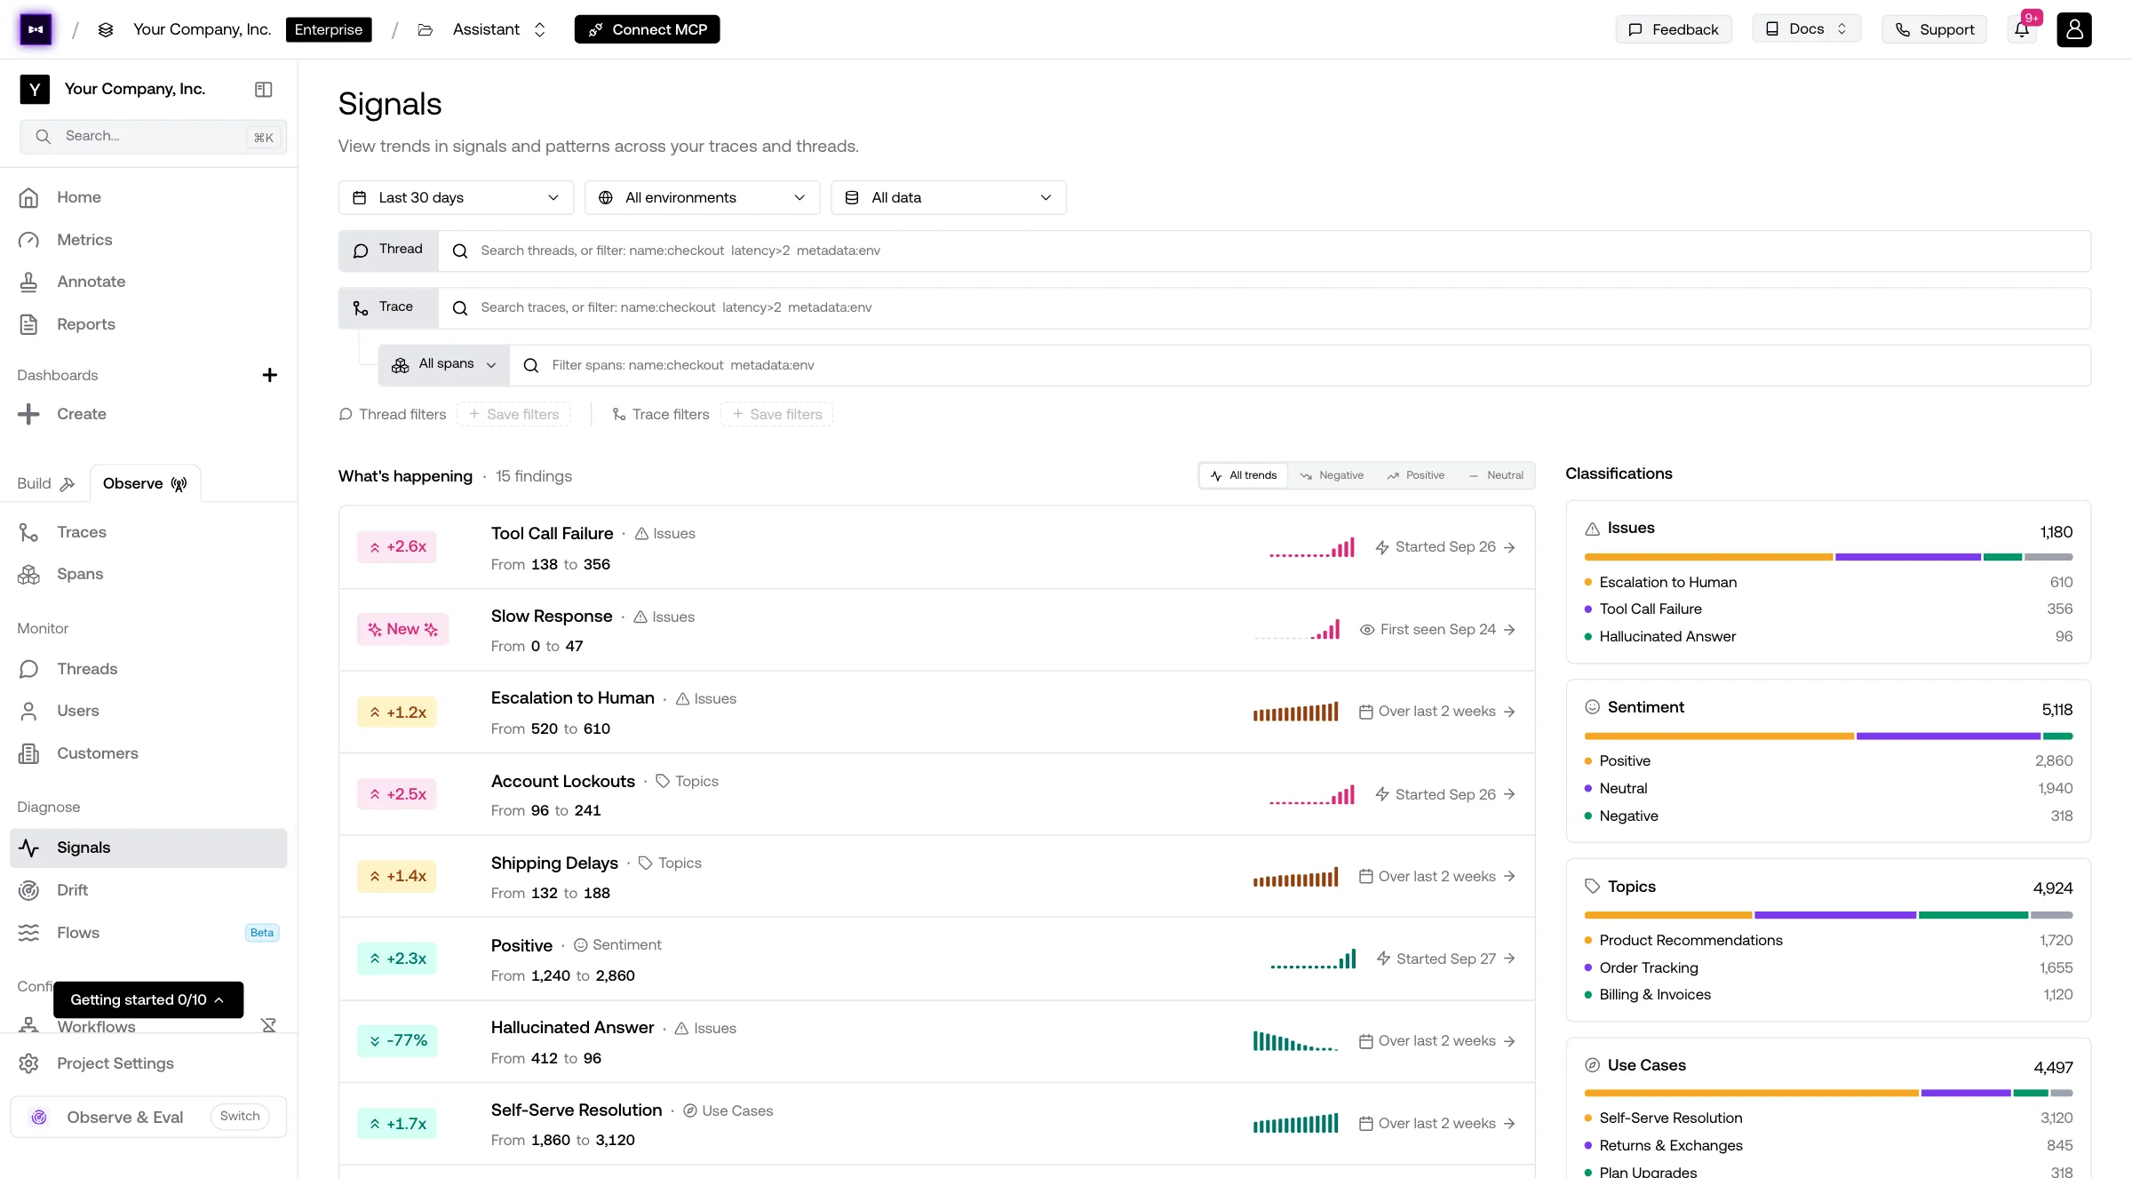Filter findings by Neutral trends

[1496, 475]
